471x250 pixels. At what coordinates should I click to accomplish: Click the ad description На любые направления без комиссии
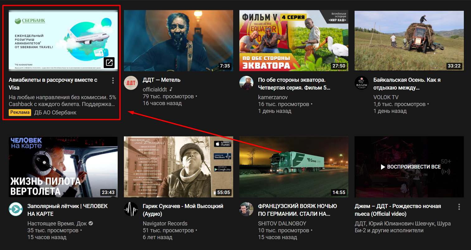click(62, 101)
